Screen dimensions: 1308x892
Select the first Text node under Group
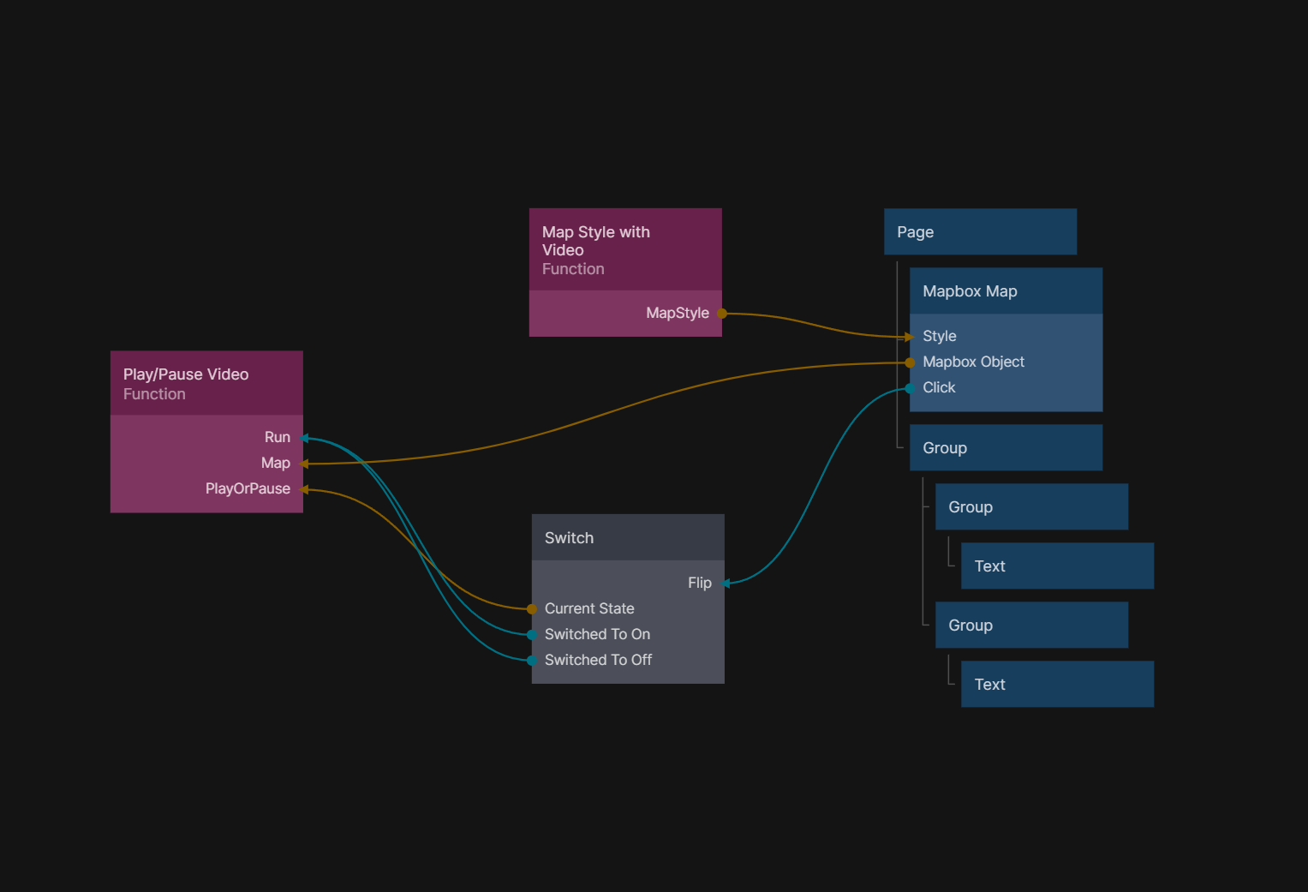pyautogui.click(x=1057, y=566)
